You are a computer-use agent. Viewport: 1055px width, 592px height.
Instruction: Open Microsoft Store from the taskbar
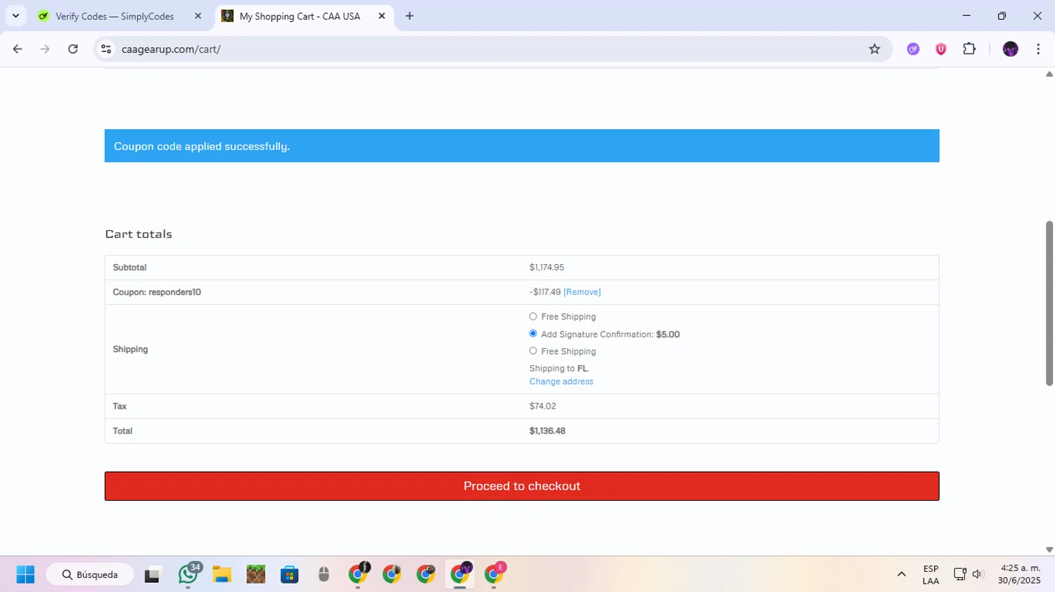(x=290, y=574)
